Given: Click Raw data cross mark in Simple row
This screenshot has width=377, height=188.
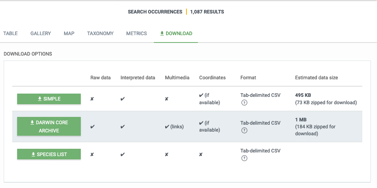Looking at the screenshot, I should (92, 99).
